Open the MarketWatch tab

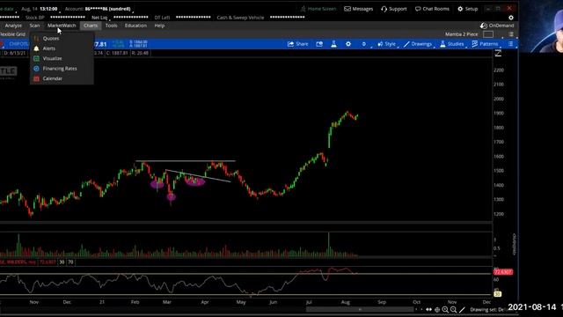tap(62, 26)
